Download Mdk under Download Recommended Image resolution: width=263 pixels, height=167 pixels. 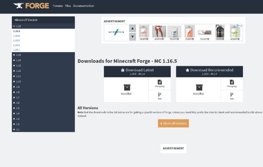pyautogui.click(x=232, y=96)
